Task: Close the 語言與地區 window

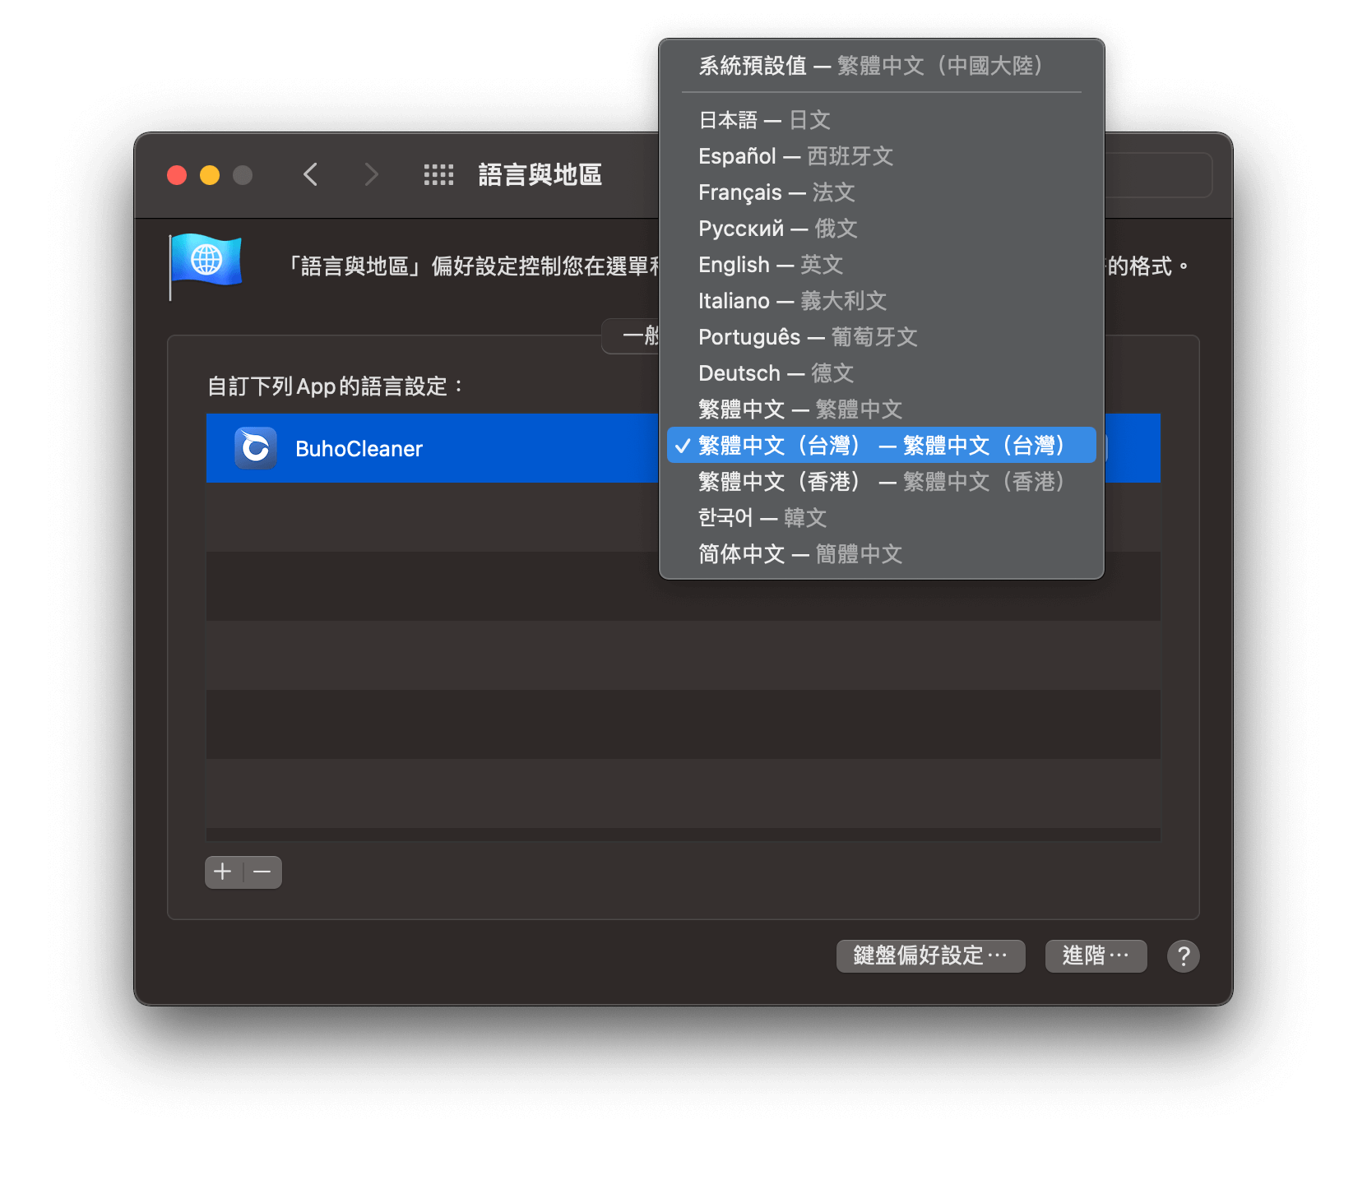Action: [x=177, y=175]
